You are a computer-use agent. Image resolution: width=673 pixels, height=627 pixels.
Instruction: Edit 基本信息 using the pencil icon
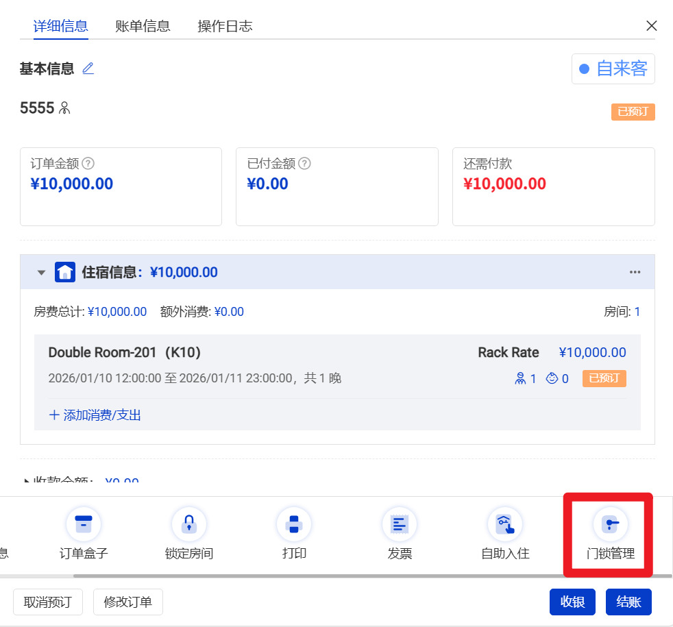point(88,69)
